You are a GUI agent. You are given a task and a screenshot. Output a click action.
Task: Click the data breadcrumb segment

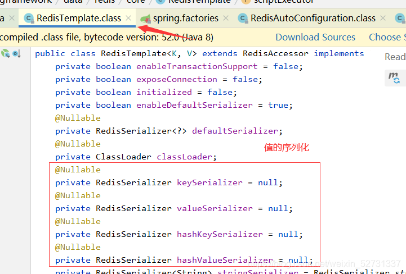pyautogui.click(x=73, y=2)
